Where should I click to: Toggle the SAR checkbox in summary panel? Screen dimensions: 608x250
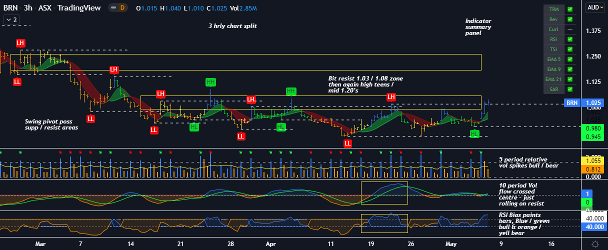570,89
